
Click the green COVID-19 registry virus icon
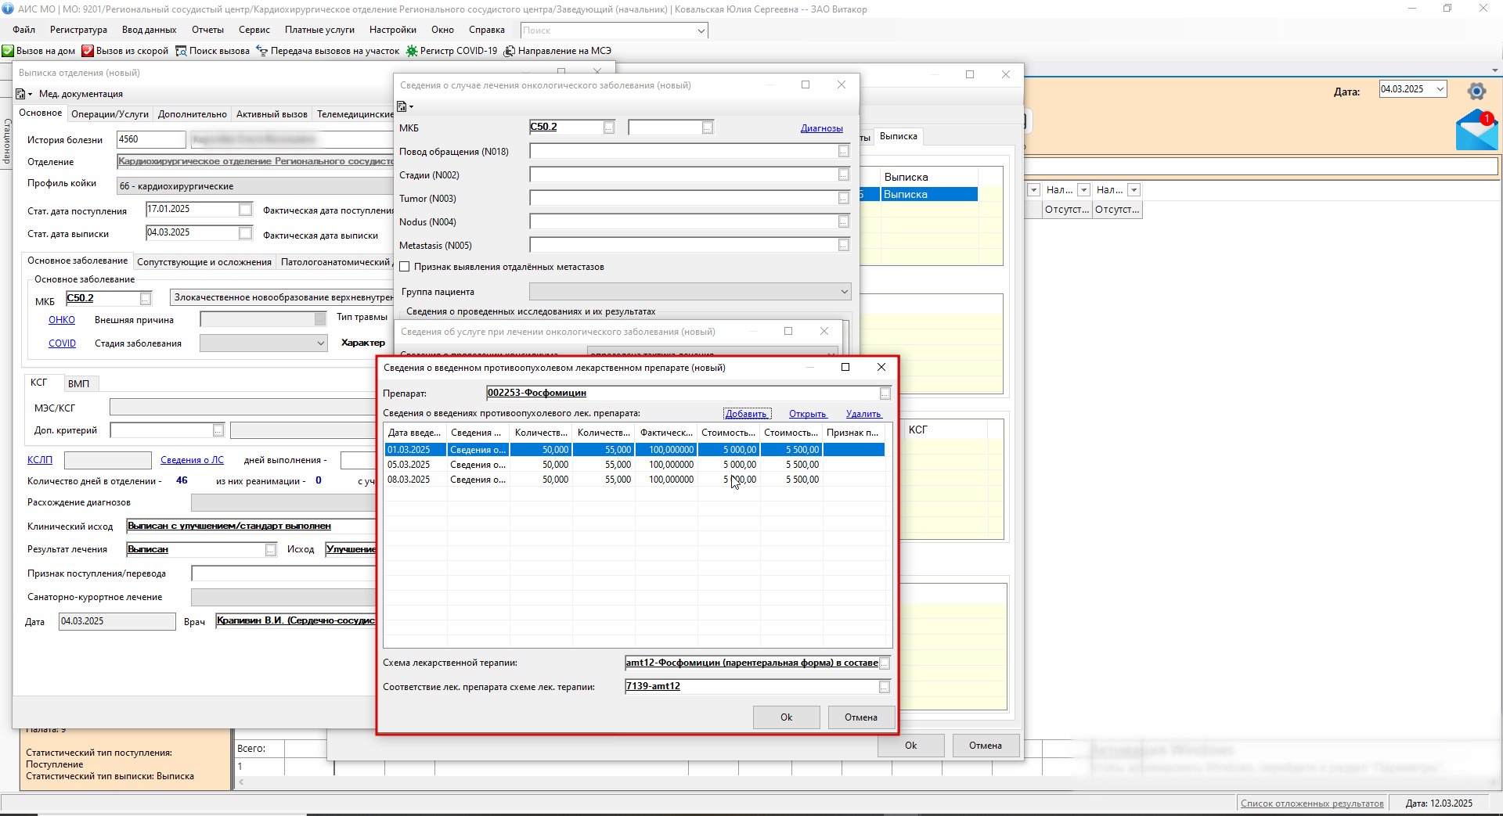click(x=412, y=51)
